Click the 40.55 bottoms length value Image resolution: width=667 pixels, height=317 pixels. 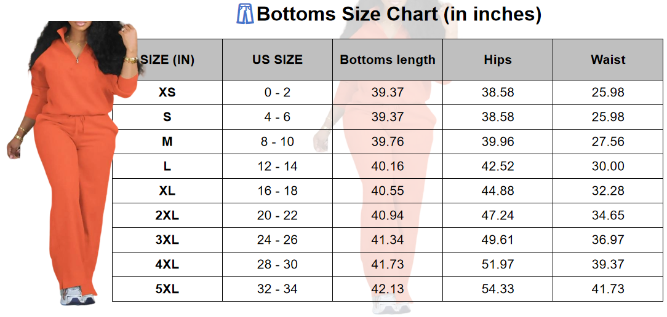pos(388,191)
